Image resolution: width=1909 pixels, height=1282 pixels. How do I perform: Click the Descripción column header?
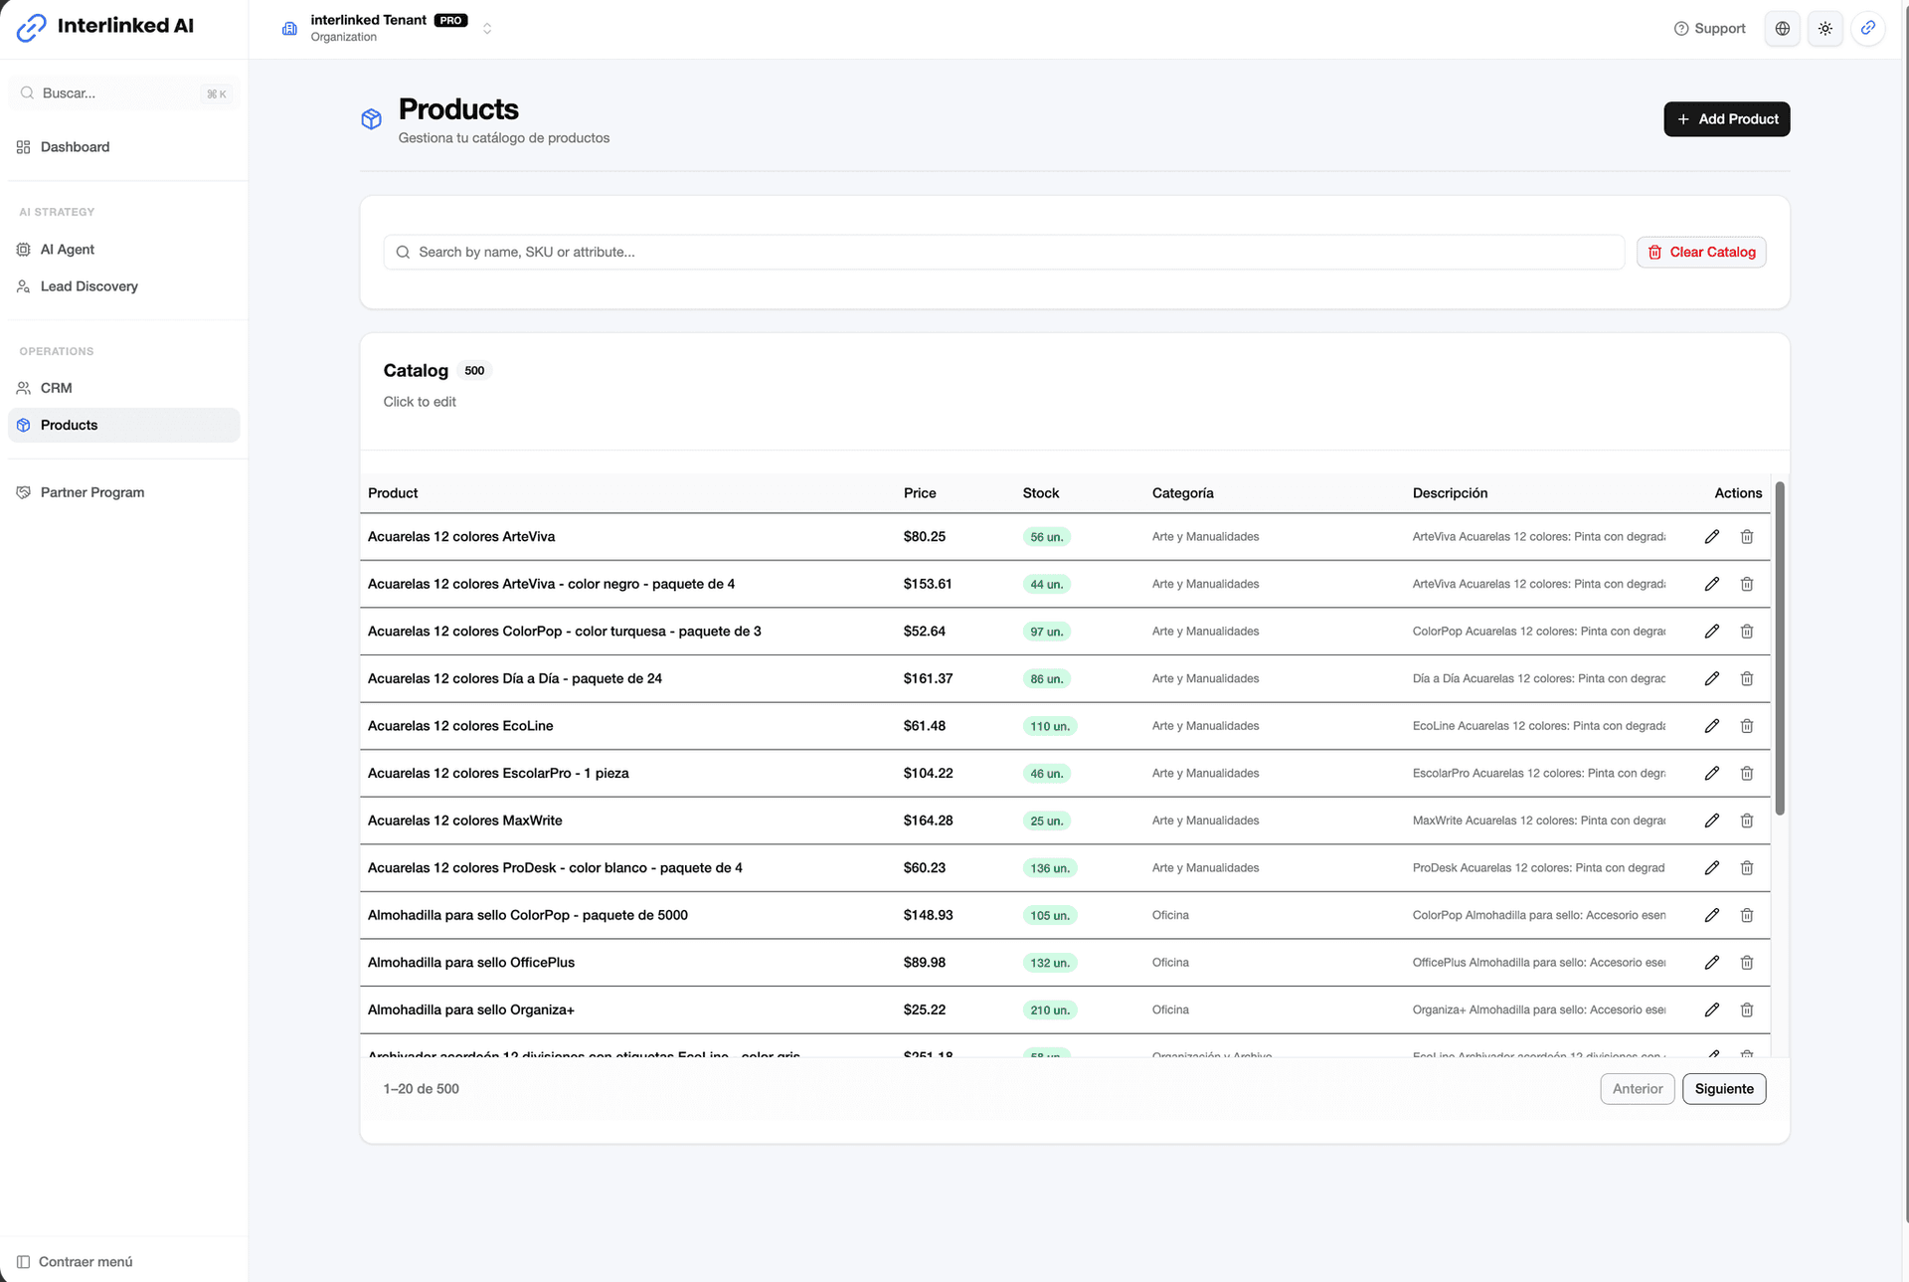(1450, 493)
